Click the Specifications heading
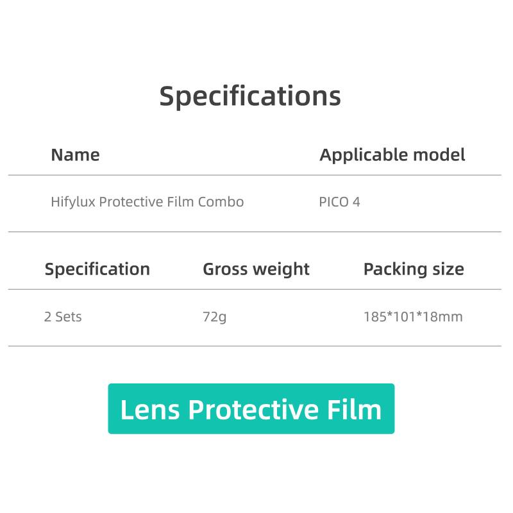Image resolution: width=513 pixels, height=513 pixels. pos(250,96)
